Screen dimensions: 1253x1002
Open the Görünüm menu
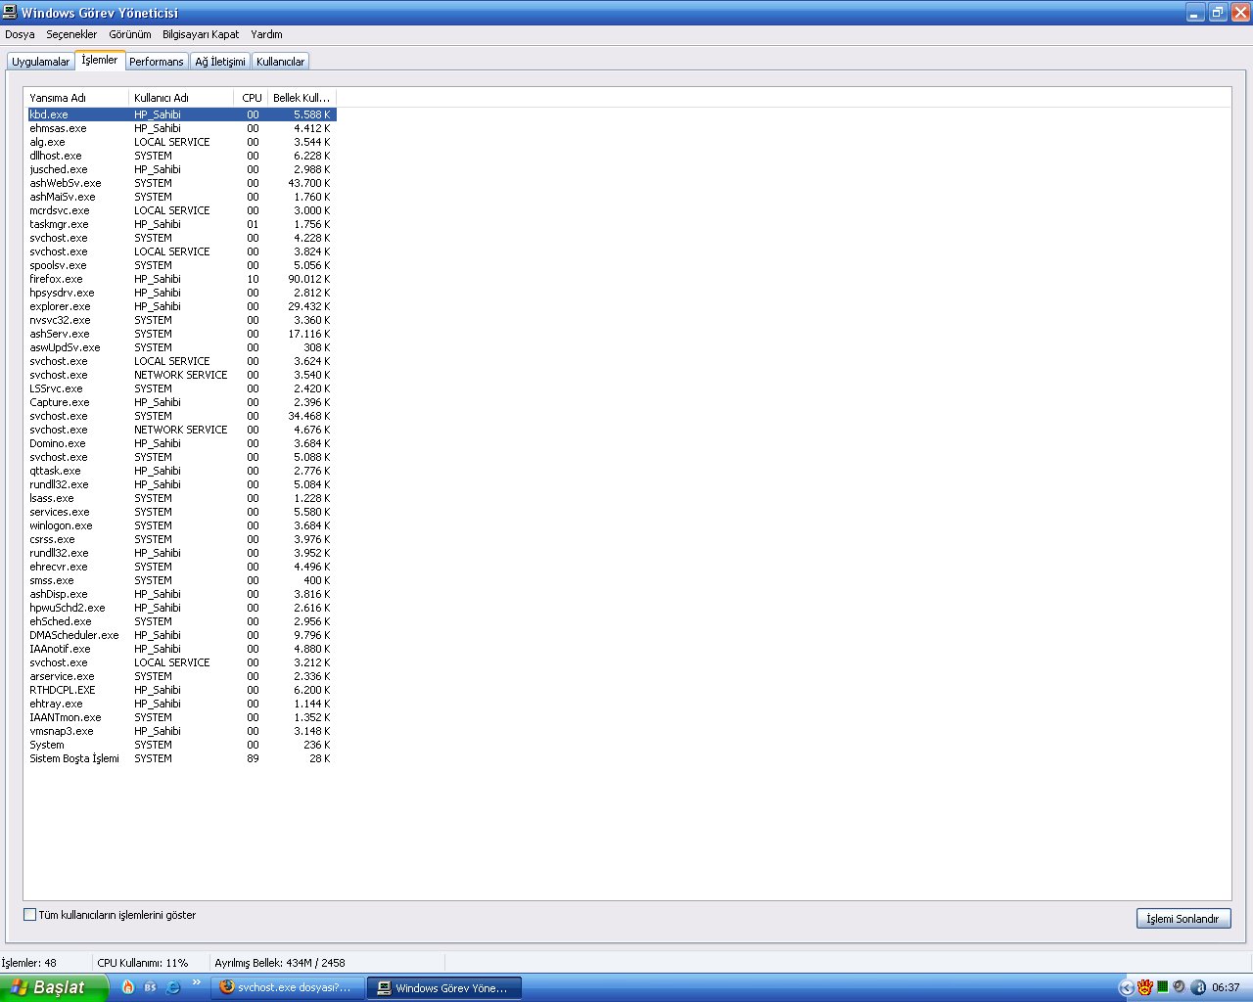coord(130,34)
